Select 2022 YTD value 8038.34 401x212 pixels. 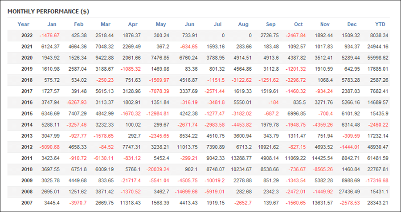(x=379, y=36)
